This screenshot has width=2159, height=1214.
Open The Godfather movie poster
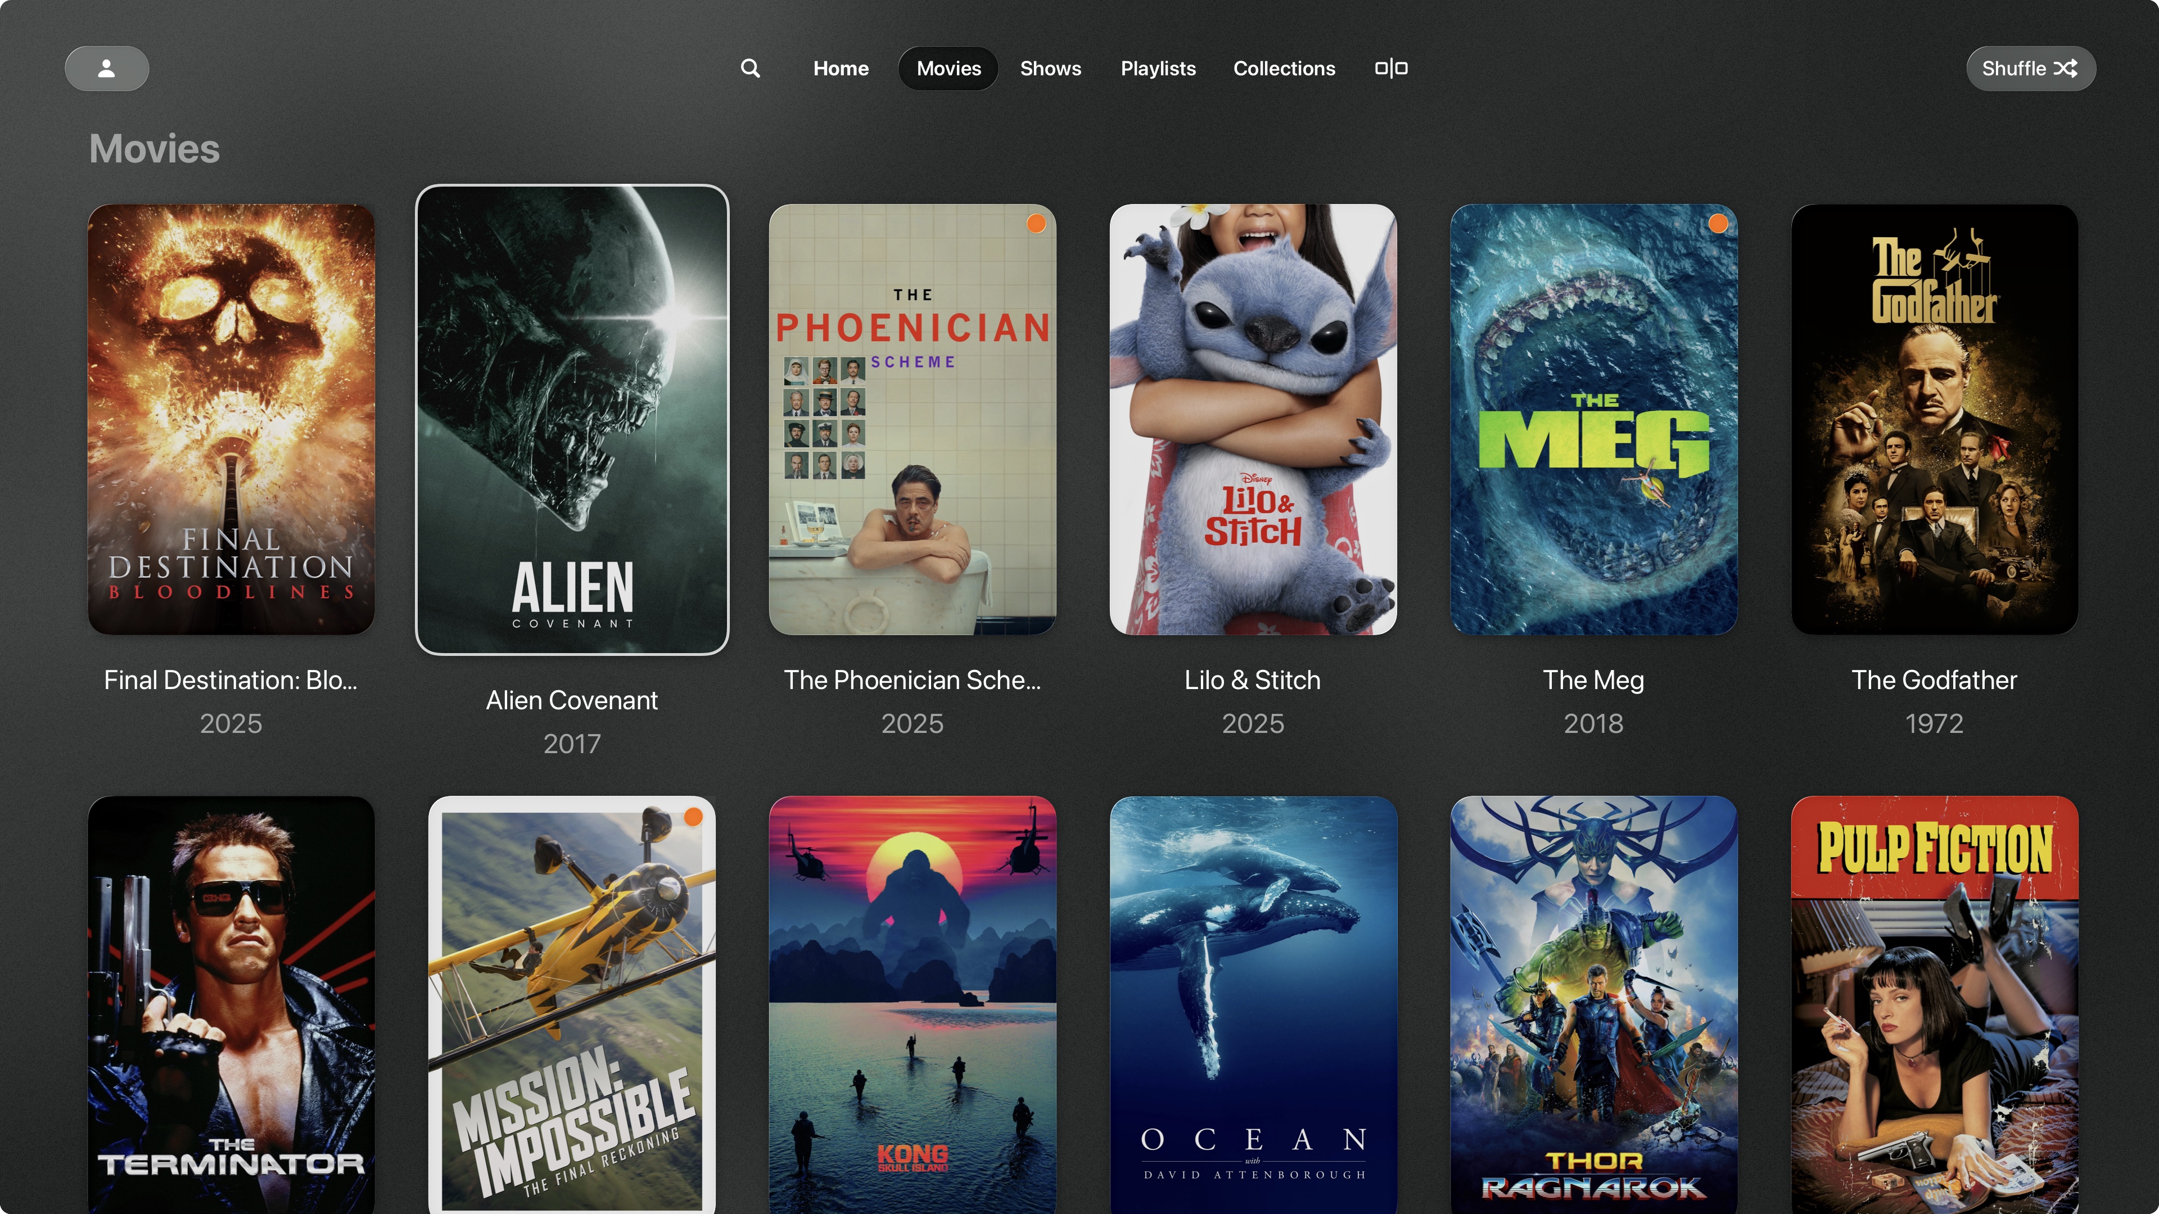pos(1934,419)
